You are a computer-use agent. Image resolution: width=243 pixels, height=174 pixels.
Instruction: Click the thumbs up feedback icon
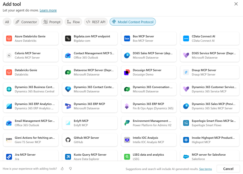pos(62,169)
